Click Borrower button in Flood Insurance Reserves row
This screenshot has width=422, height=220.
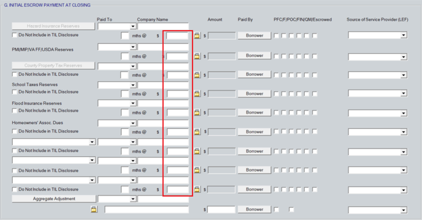pyautogui.click(x=255, y=112)
